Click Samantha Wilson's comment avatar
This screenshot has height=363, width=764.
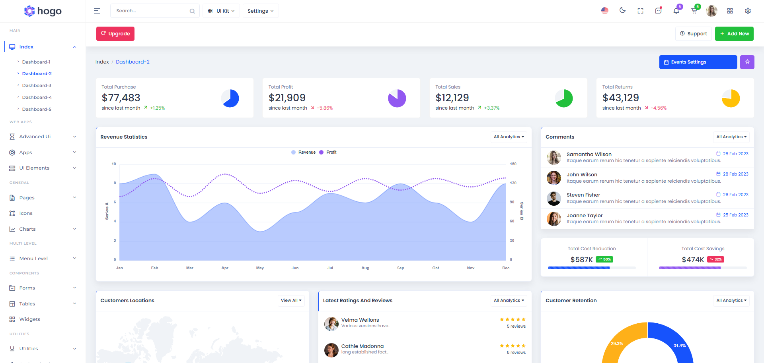(554, 158)
